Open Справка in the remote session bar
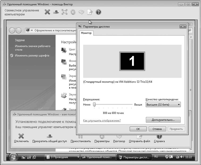This screenshot has width=201, height=165. [x=159, y=138]
